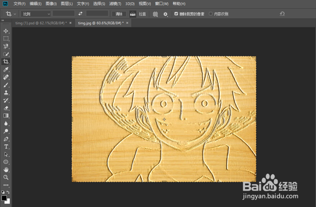This screenshot has height=207, width=316.
Task: Select the Move tool
Action: coord(6,31)
